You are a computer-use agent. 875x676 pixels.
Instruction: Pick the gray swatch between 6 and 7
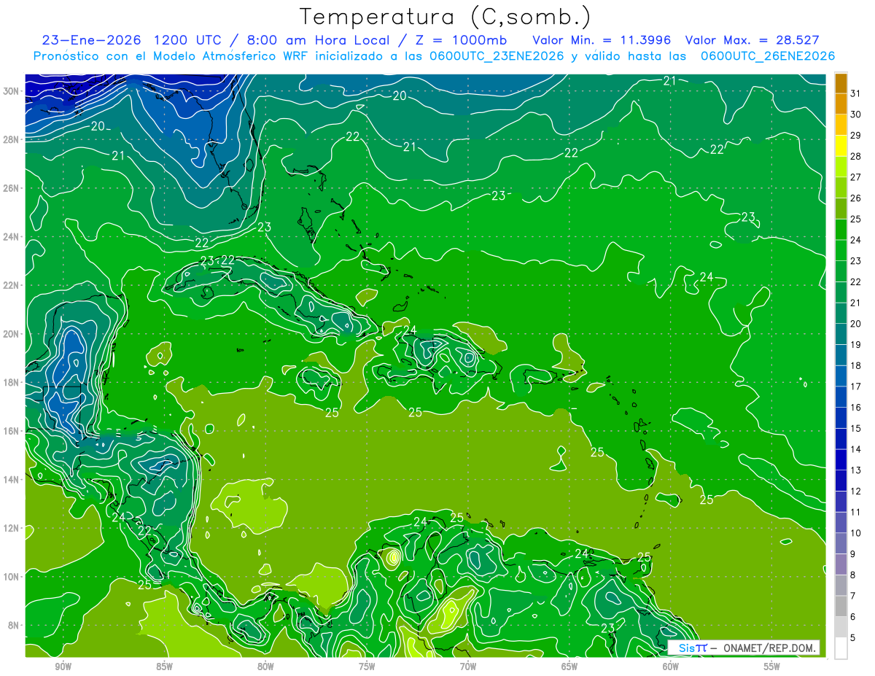point(841,606)
